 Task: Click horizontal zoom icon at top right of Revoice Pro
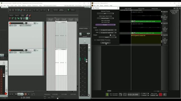point(174,8)
